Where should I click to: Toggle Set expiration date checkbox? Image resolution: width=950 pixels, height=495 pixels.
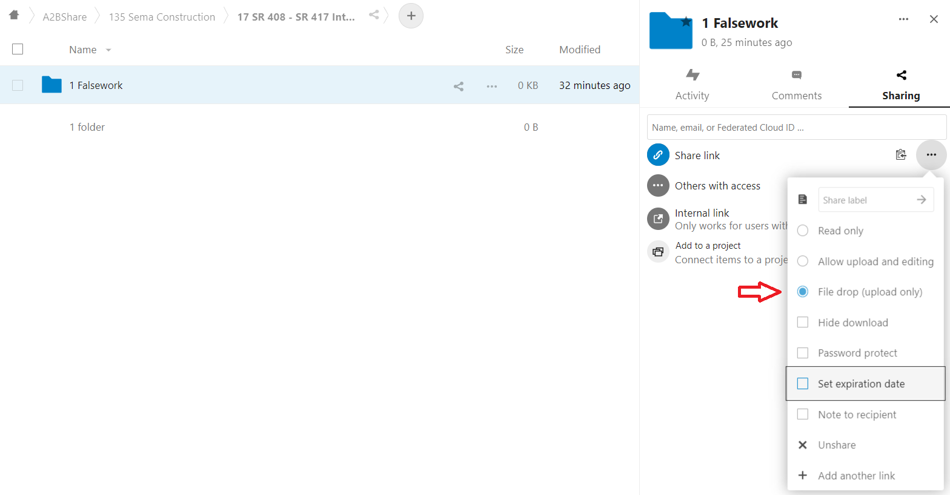pyautogui.click(x=803, y=384)
